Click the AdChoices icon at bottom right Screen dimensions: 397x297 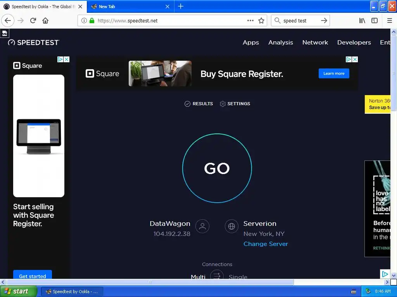[385, 274]
